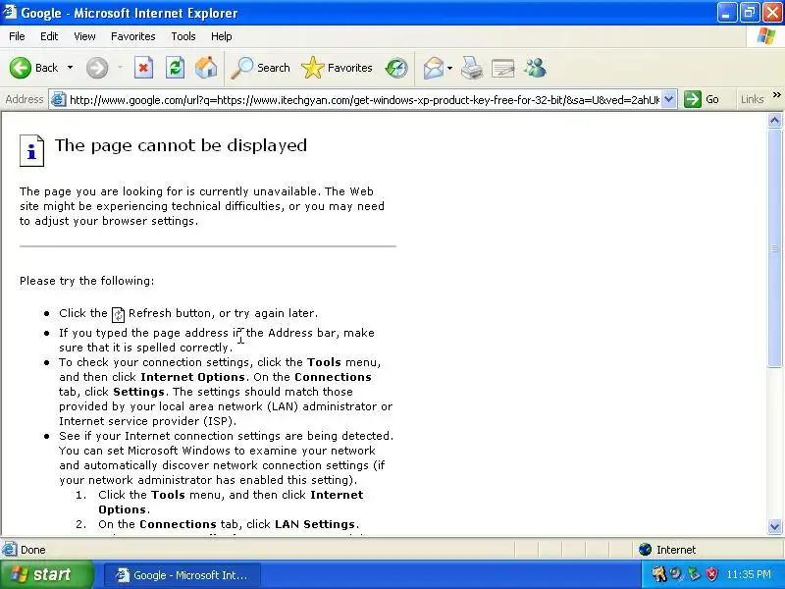The height and width of the screenshot is (589, 785).
Task: Click the Refresh toolbar icon
Action: [176, 68]
